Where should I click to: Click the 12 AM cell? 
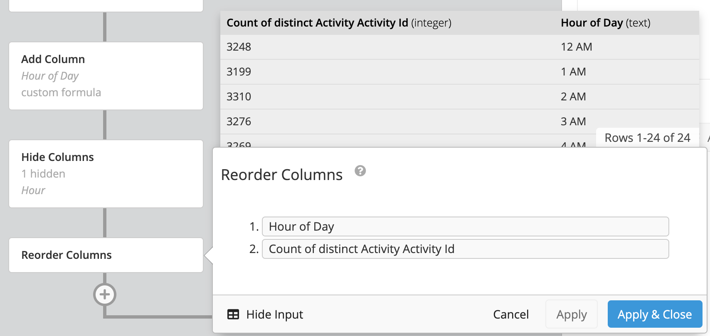pos(576,47)
